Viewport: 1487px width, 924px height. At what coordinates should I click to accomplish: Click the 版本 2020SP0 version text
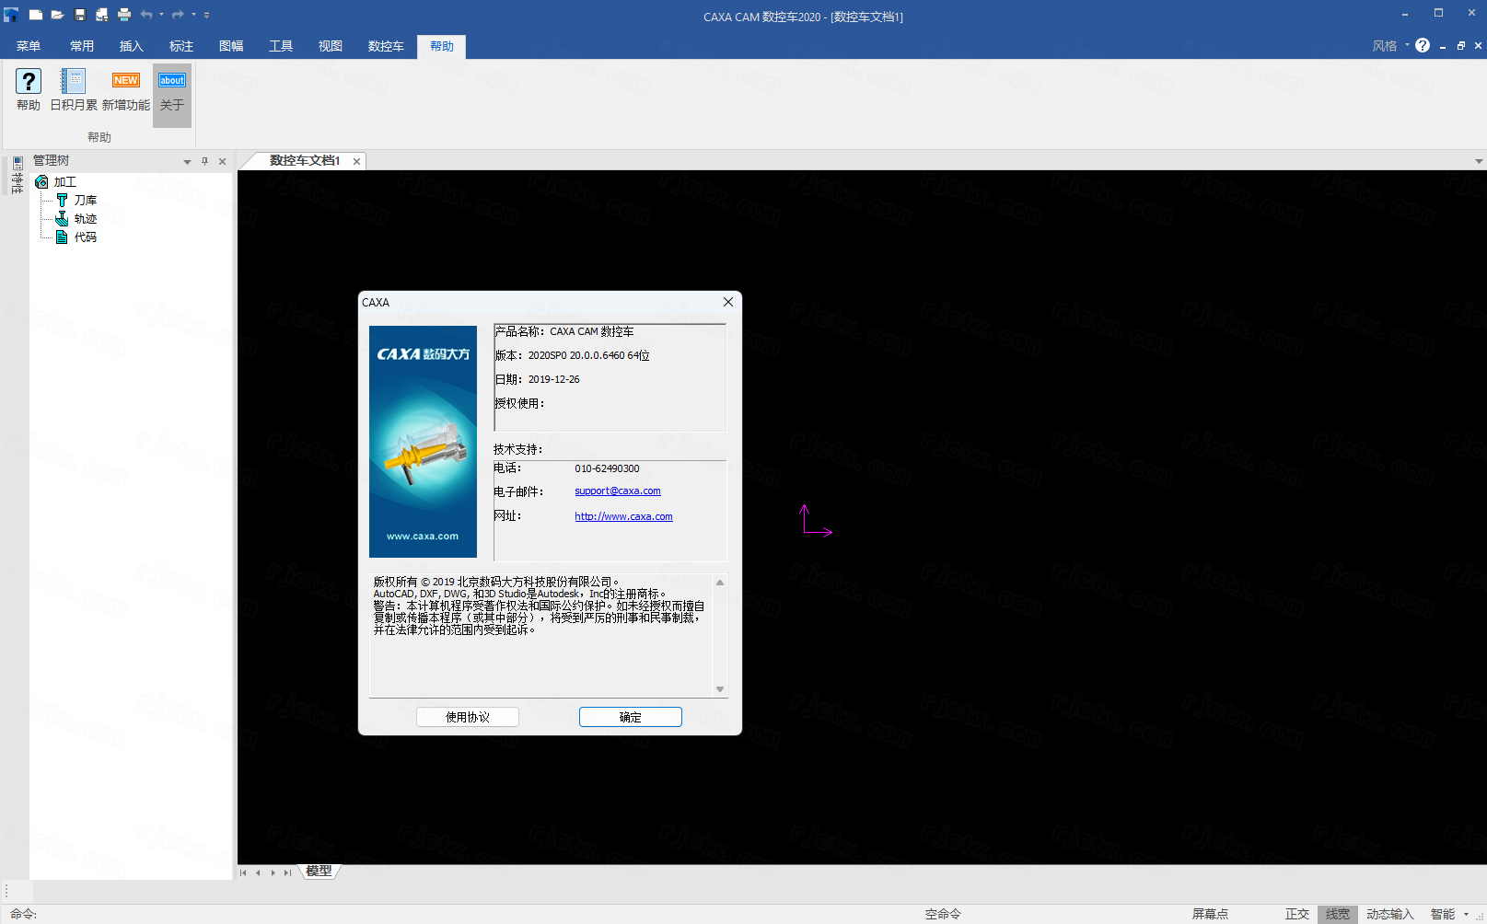point(572,355)
